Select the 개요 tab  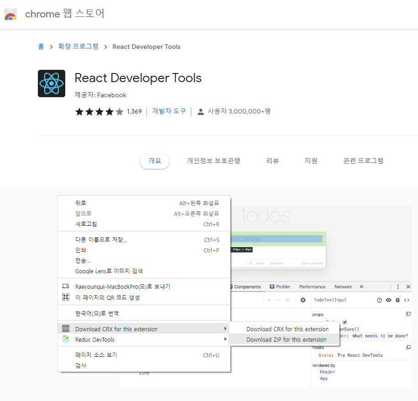[155, 161]
